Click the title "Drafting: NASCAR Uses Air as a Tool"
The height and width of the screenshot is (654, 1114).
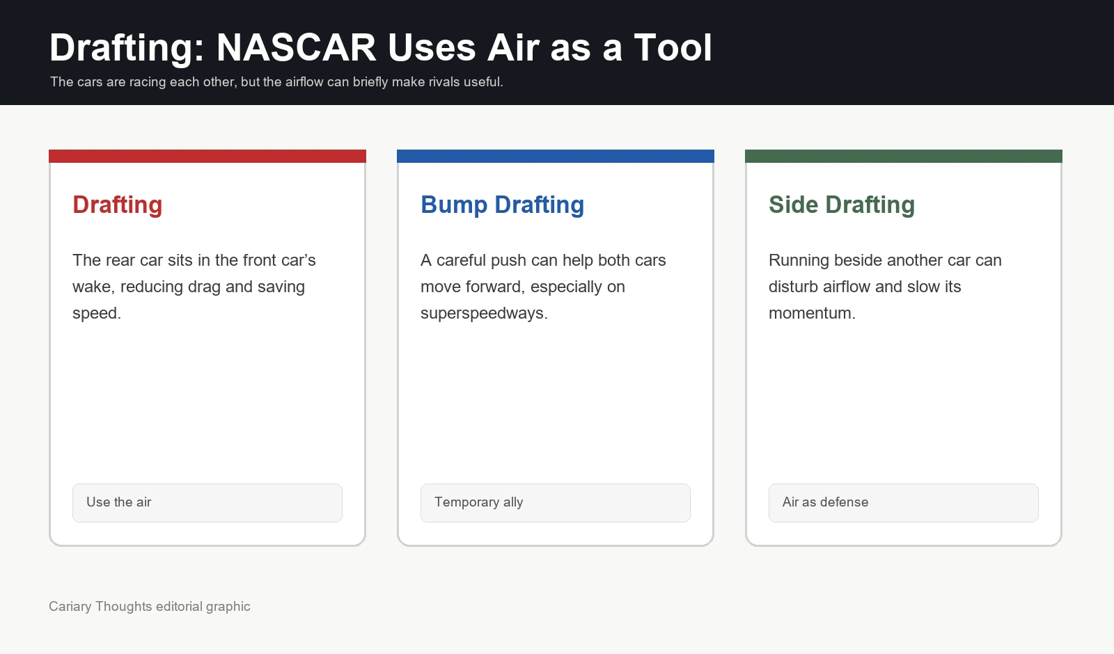[x=381, y=47]
